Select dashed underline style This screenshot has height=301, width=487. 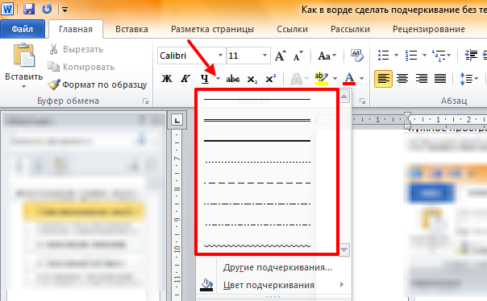pyautogui.click(x=257, y=183)
